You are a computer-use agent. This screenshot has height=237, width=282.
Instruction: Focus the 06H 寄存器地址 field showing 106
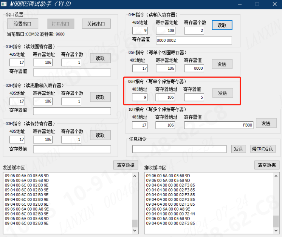click(x=165, y=97)
